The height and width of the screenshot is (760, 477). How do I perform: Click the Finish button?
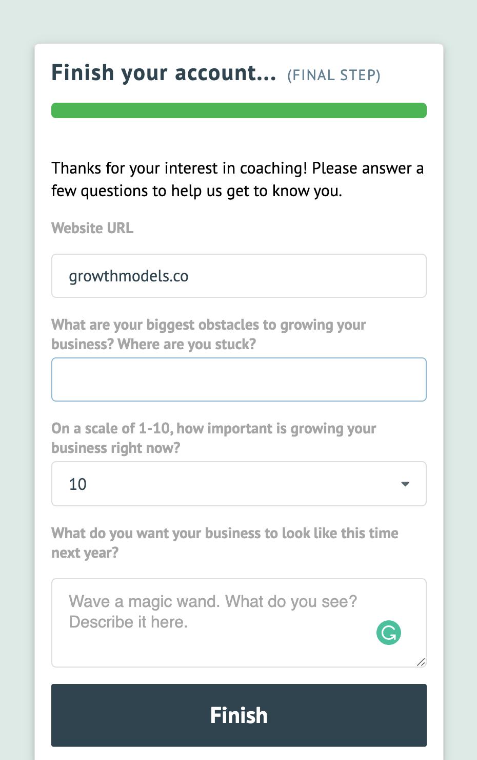[239, 715]
